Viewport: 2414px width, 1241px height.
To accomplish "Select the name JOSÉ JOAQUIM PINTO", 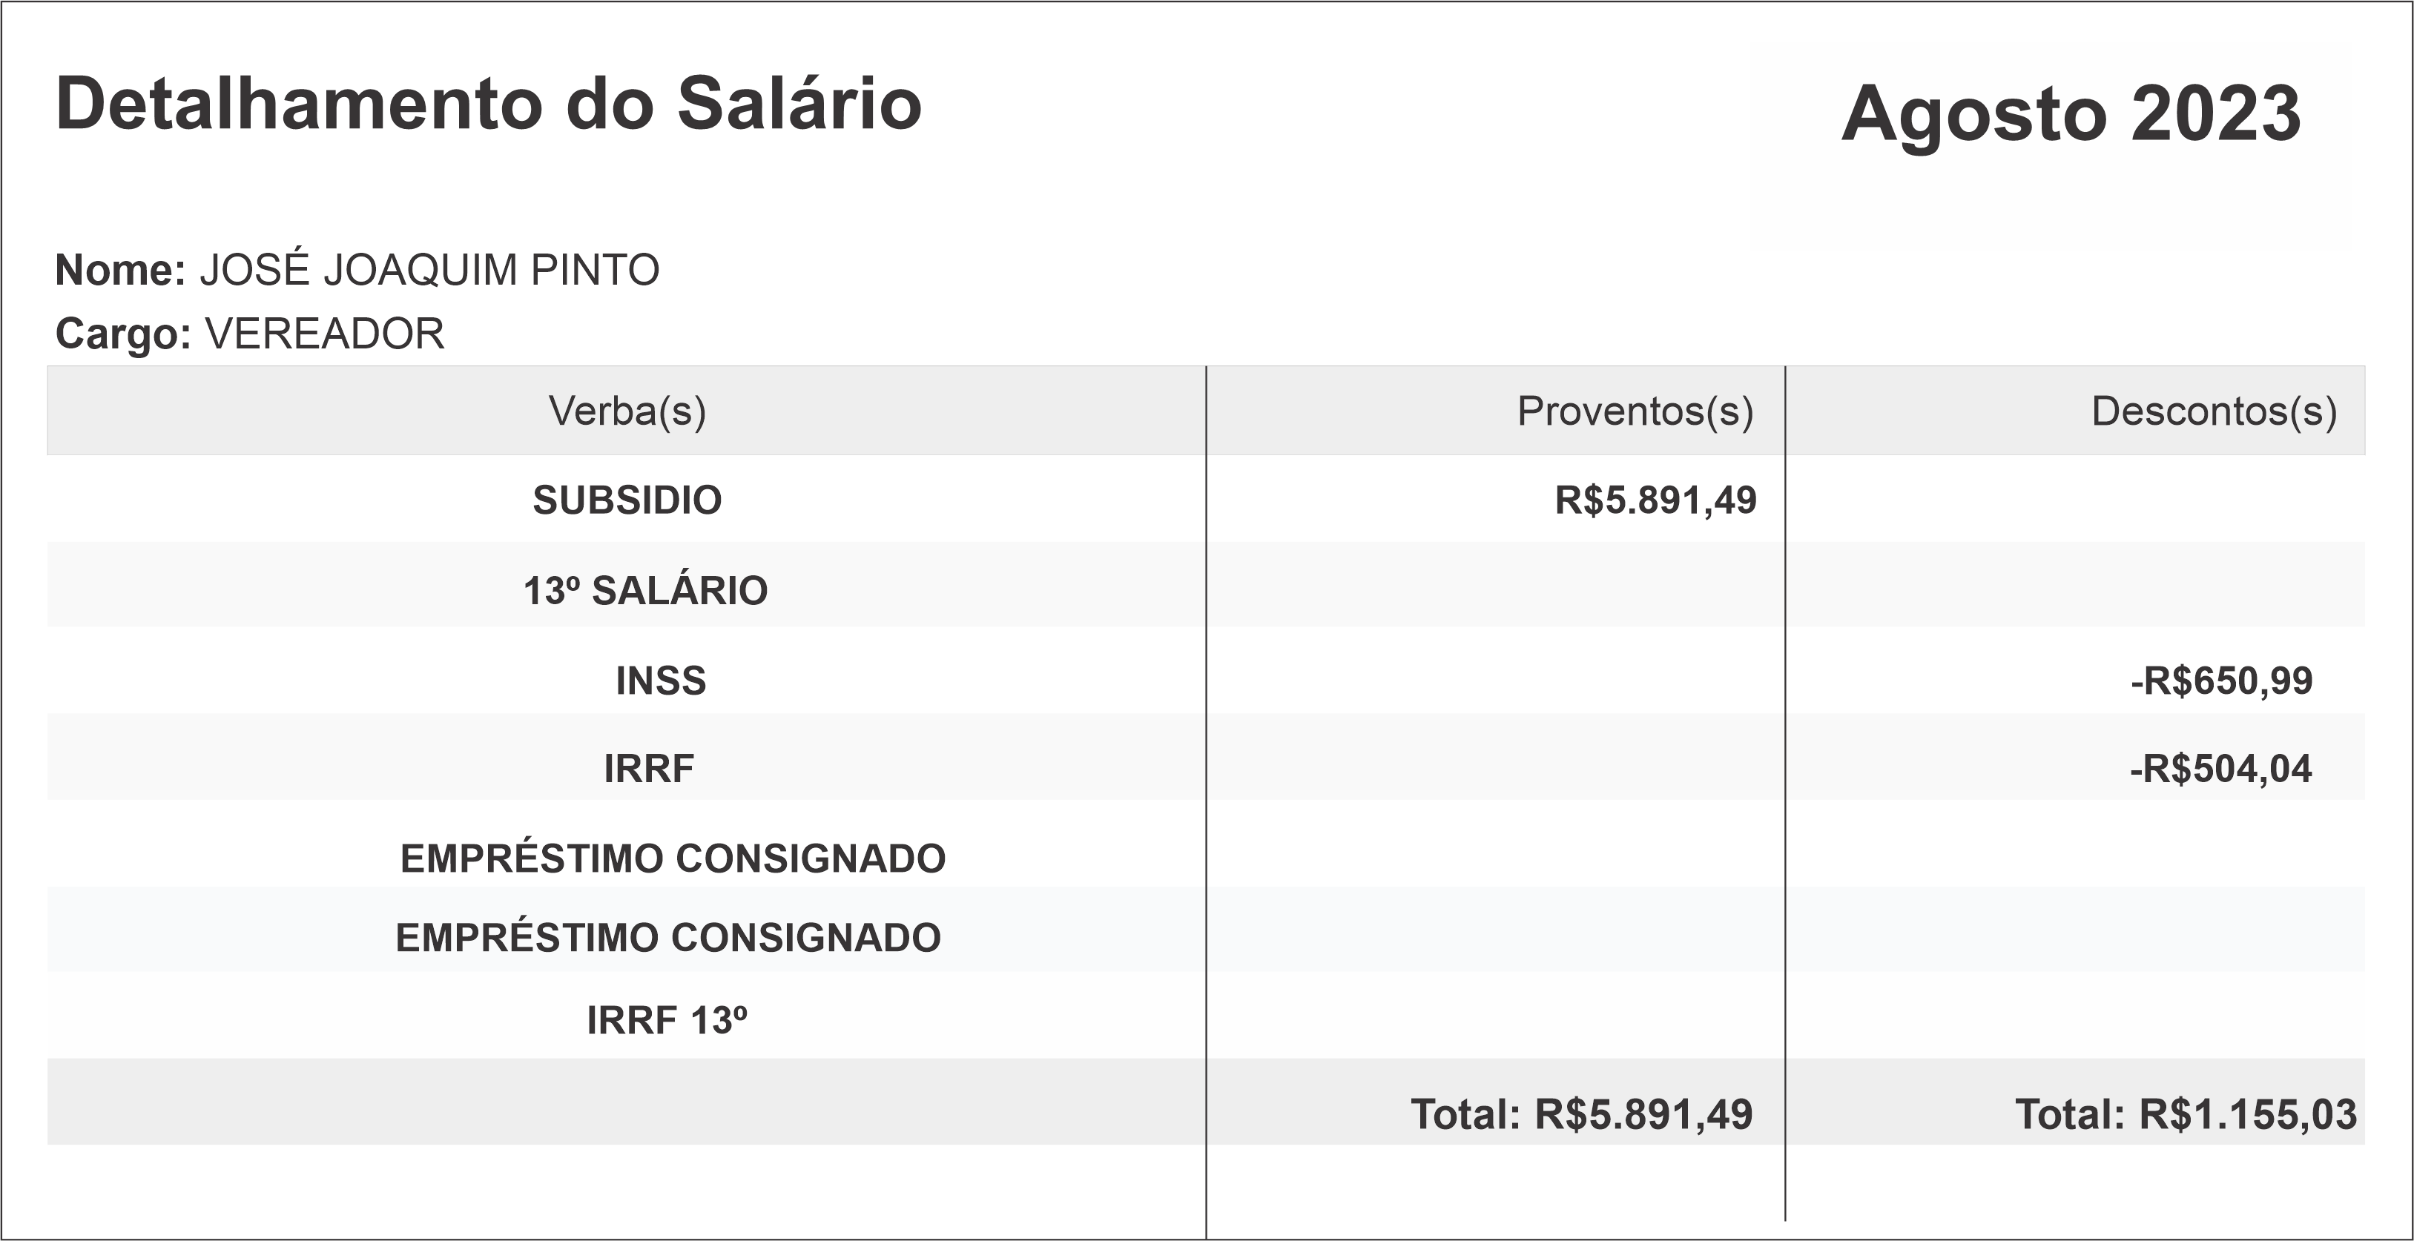I will [429, 271].
